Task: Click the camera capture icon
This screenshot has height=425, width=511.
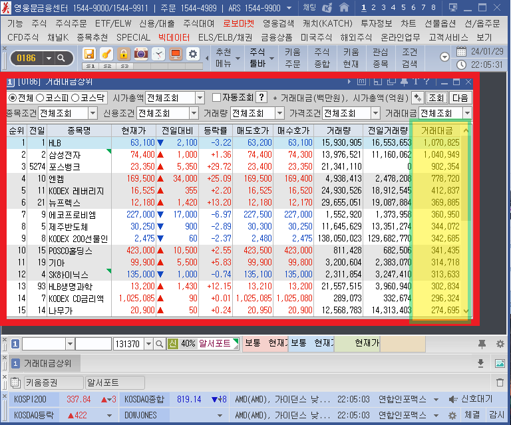Action: [x=141, y=54]
